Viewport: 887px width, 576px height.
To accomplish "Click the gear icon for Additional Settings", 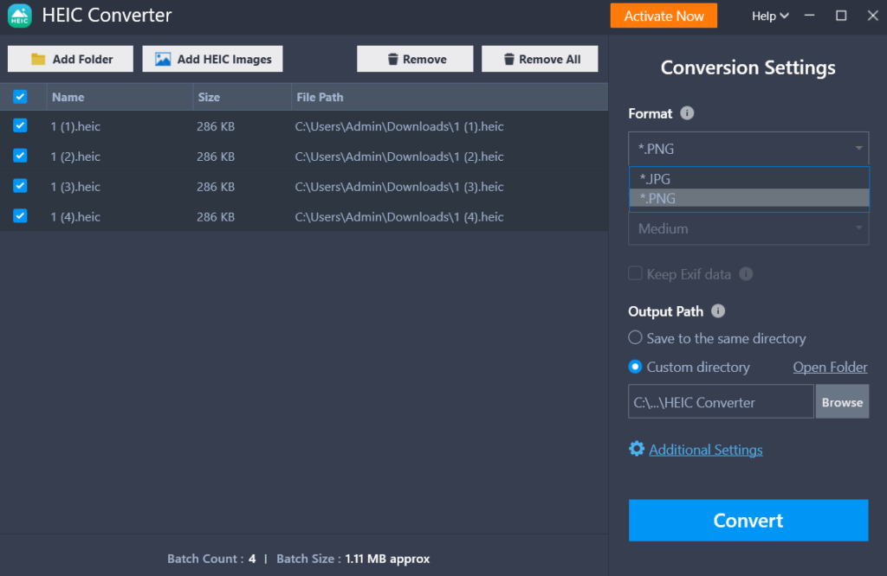I will (637, 449).
